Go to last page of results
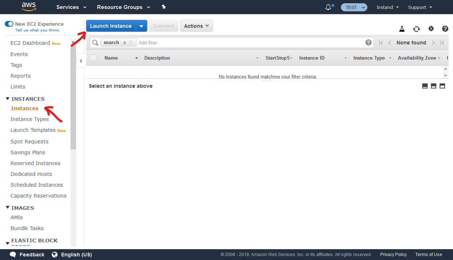 (x=442, y=43)
